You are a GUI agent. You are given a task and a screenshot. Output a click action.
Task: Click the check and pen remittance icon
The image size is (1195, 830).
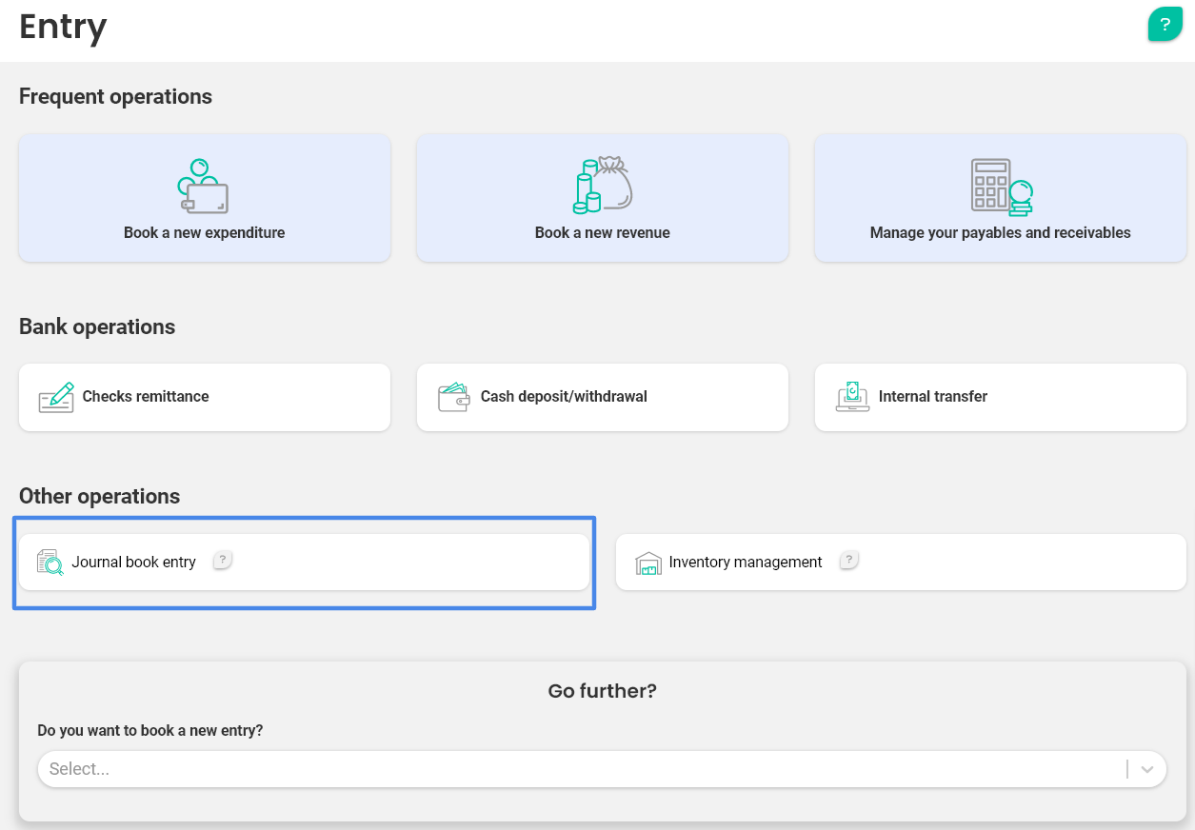pyautogui.click(x=56, y=397)
